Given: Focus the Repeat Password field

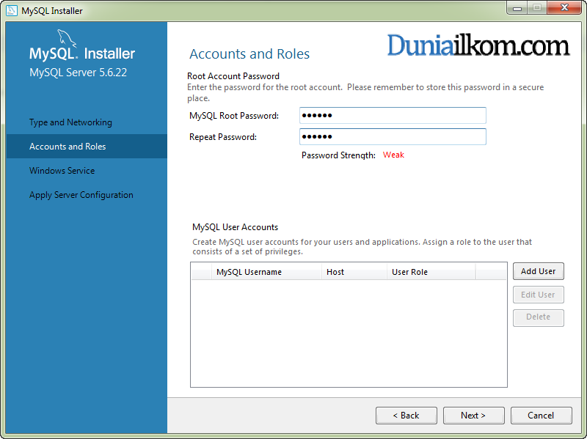Looking at the screenshot, I should (x=393, y=136).
